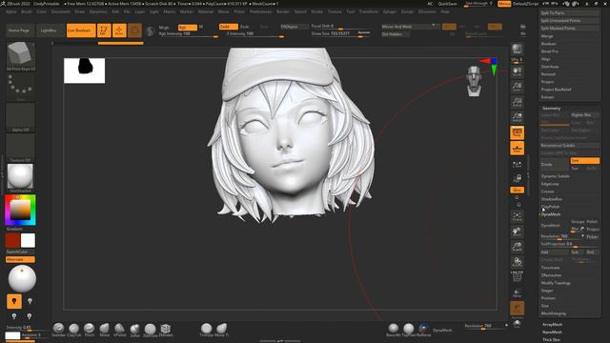The height and width of the screenshot is (343, 610).
Task: Click the Scroll canvas icon
Action: point(517,71)
